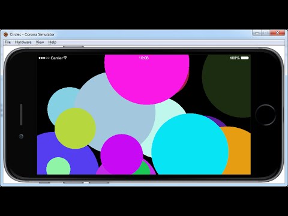Screen dimensions: 288x216
Task: Tap the simulated iPhone home button
Action: 265,115
